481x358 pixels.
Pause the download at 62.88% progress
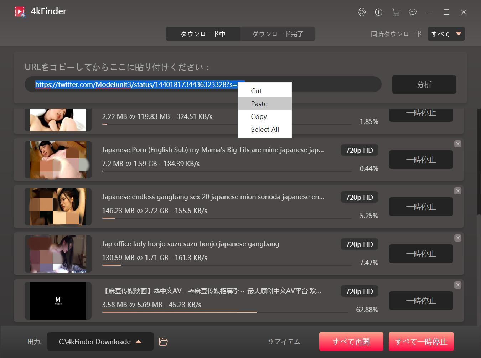pos(421,301)
